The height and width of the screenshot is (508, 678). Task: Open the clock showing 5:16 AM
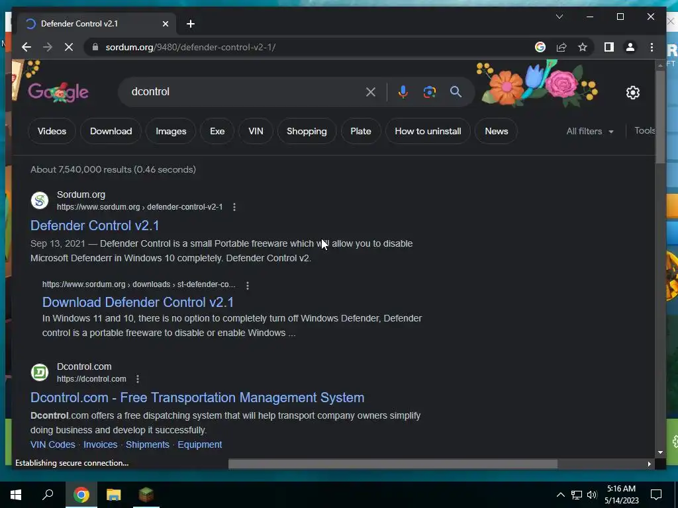point(621,495)
